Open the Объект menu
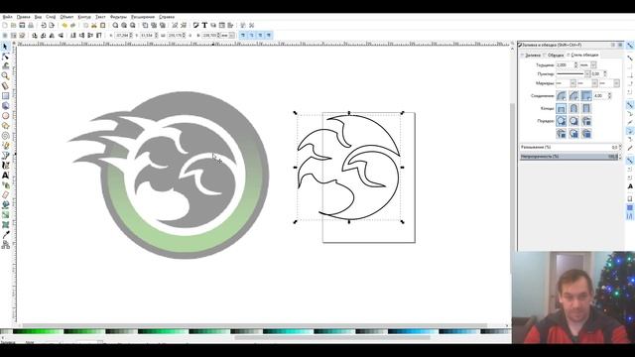Viewport: 635px width, 357px height. point(66,17)
